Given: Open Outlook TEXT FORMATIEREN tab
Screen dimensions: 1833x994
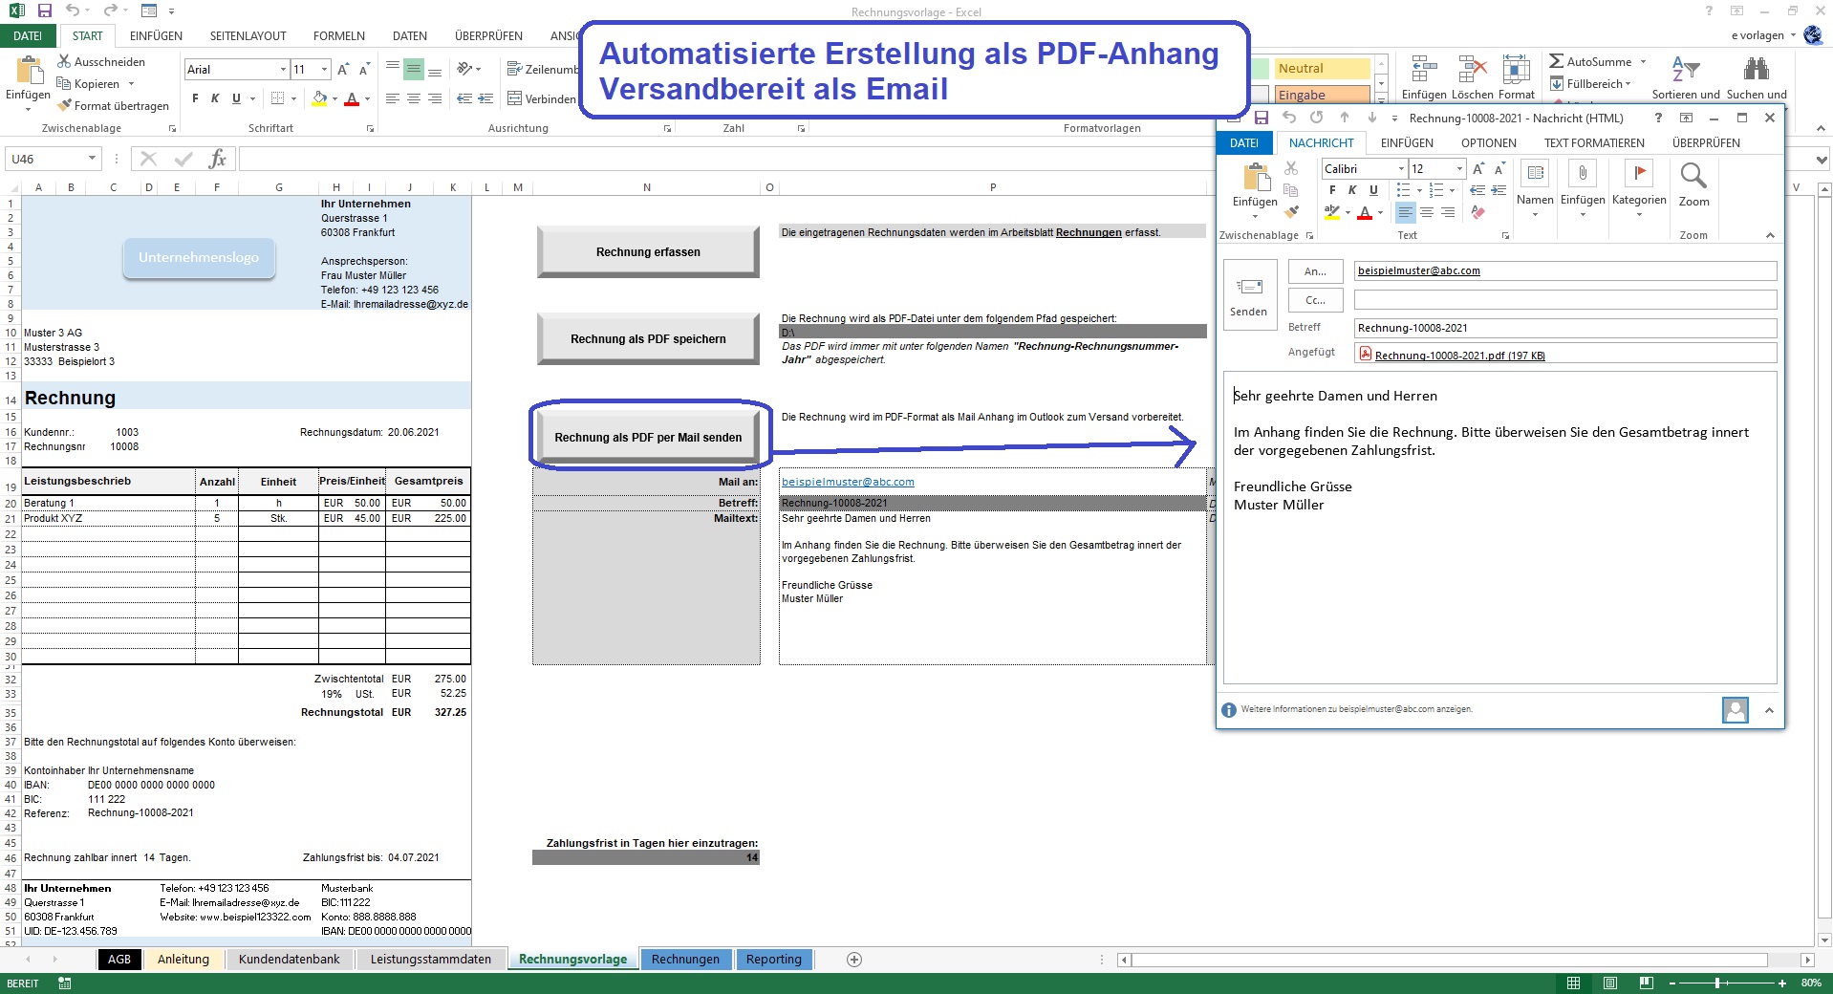Looking at the screenshot, I should click(1594, 142).
